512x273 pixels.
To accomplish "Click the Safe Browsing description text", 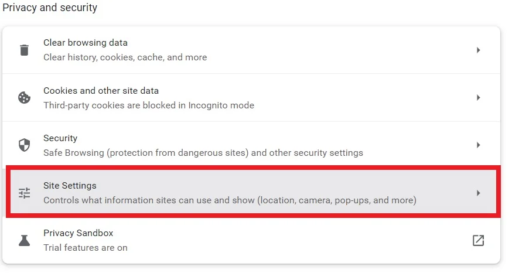I will click(203, 153).
